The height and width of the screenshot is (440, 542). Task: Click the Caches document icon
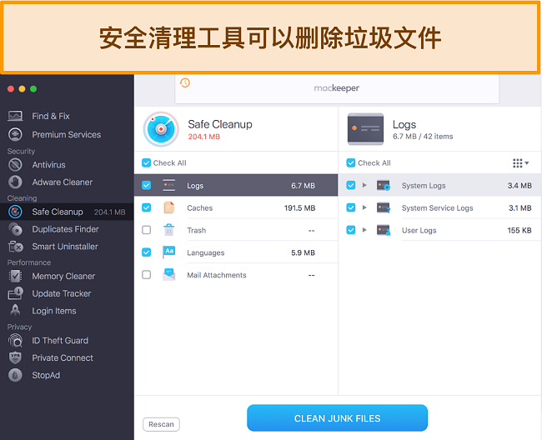pyautogui.click(x=169, y=207)
